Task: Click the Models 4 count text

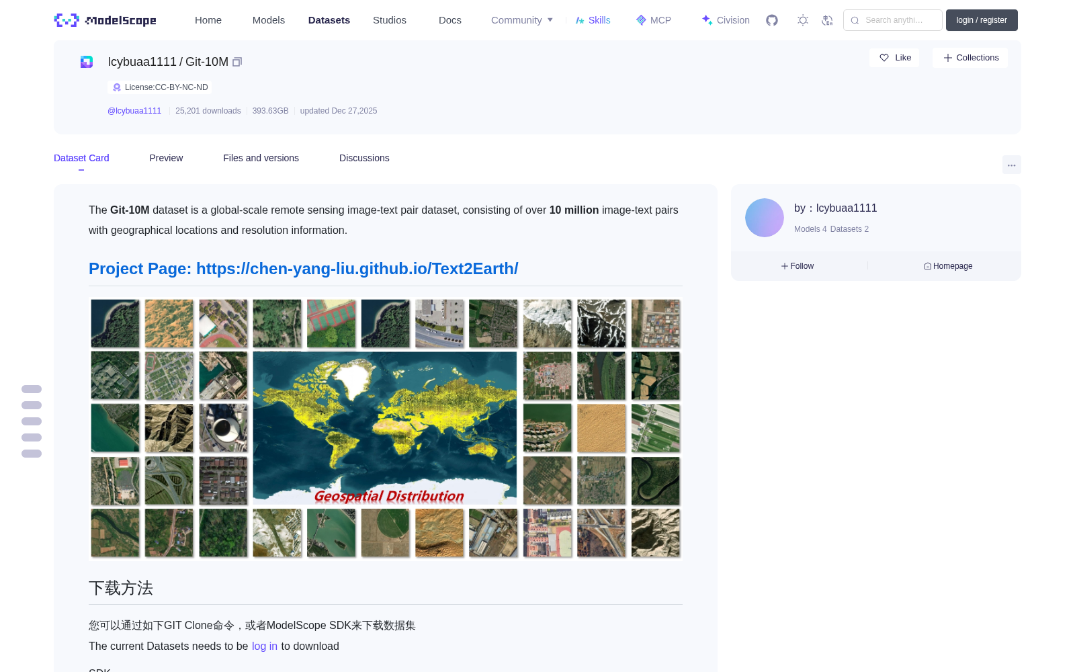Action: (810, 229)
